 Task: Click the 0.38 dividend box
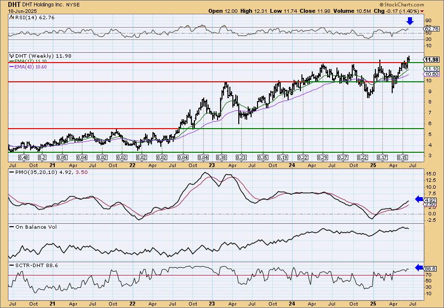pos(221,158)
